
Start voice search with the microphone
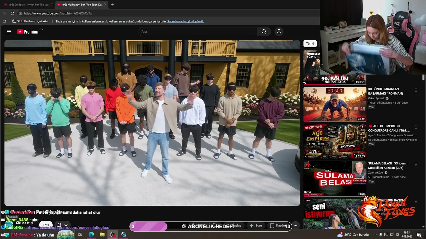(x=279, y=32)
